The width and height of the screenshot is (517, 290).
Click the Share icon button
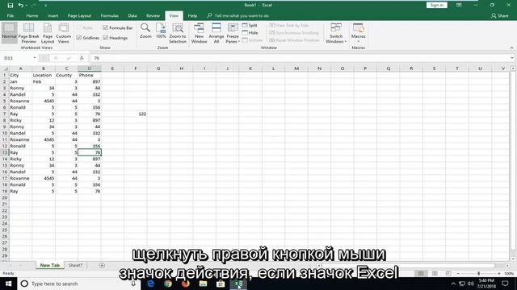click(x=499, y=15)
